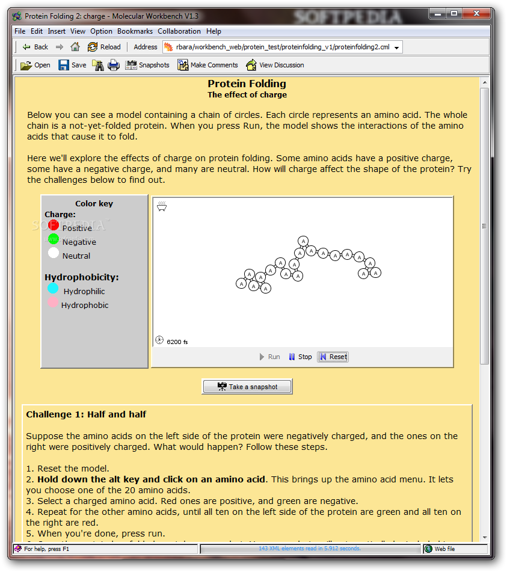Viewport: 507px width, 572px height.
Task: Click the white Neutral charge swatch
Action: click(x=54, y=253)
